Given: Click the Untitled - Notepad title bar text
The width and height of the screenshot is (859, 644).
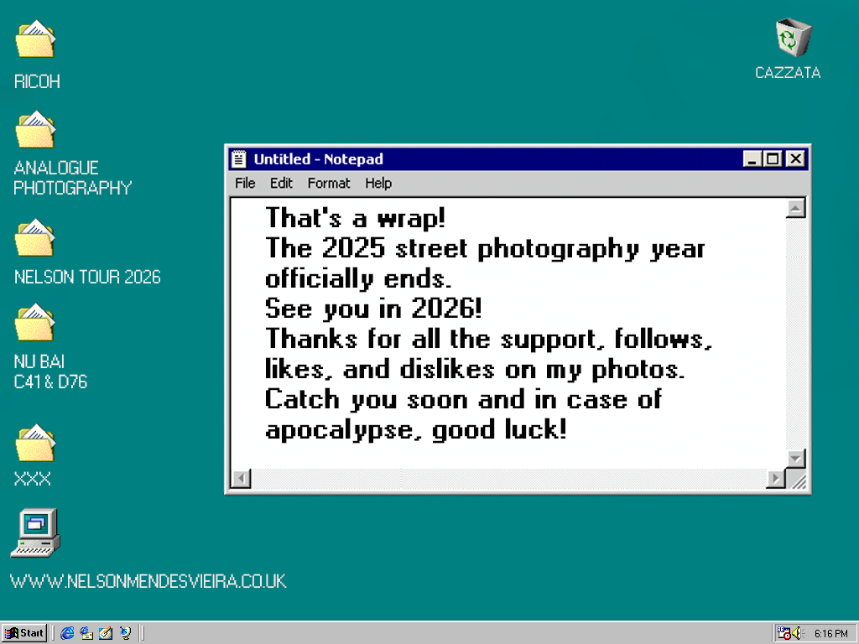Looking at the screenshot, I should pyautogui.click(x=318, y=158).
